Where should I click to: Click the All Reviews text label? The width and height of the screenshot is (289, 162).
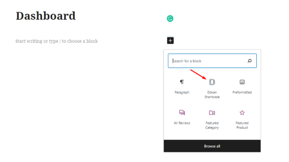182,123
